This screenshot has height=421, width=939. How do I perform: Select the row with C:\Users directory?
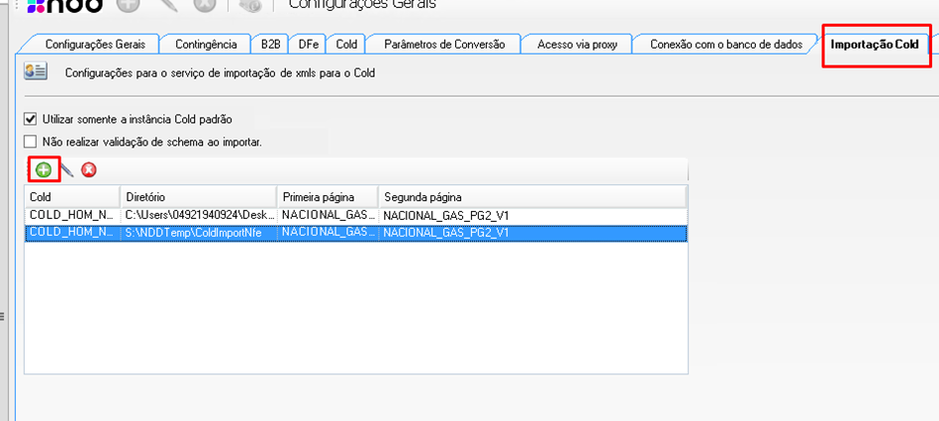point(198,215)
